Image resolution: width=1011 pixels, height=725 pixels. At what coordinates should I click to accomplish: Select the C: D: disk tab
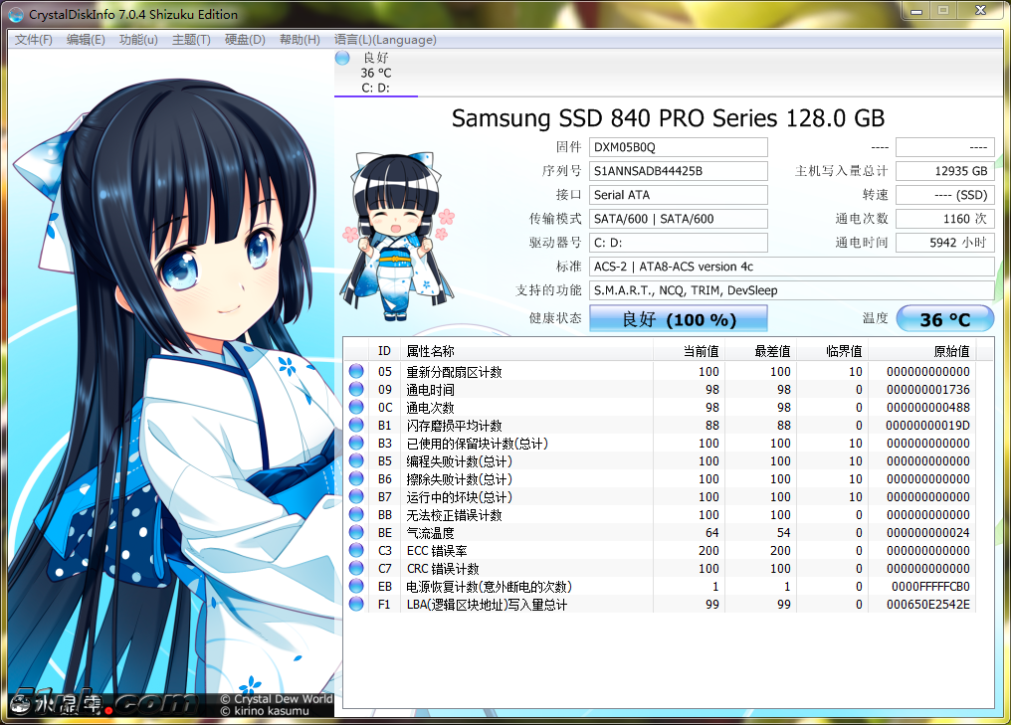coord(375,73)
